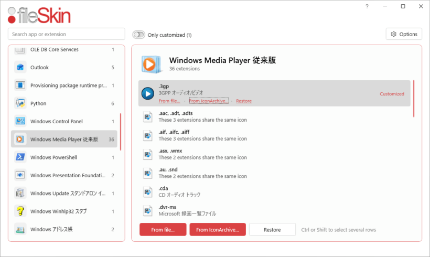
Task: Click the .dvr-ms file icon
Action: 147,211
